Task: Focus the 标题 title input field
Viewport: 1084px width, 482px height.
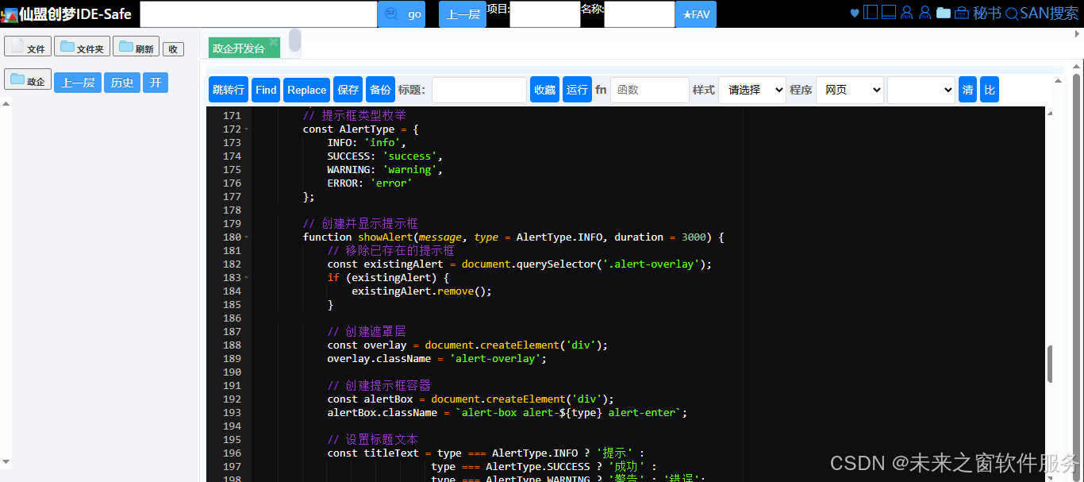Action: [x=479, y=90]
